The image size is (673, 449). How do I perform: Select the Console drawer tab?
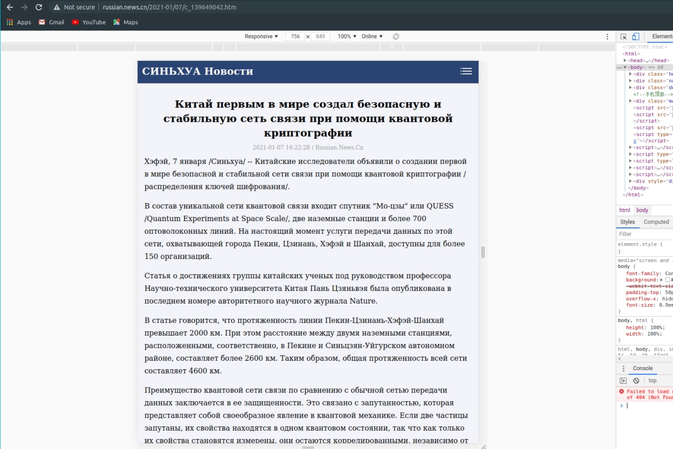point(643,368)
